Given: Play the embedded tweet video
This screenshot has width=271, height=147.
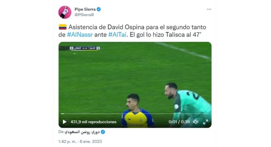Looking at the screenshot, I should click(65, 122).
